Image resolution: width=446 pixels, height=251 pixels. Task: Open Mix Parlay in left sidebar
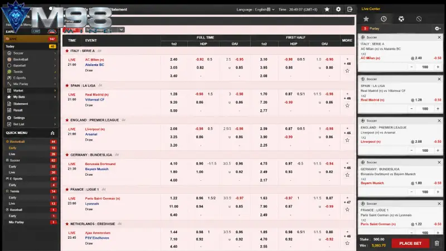click(x=21, y=84)
